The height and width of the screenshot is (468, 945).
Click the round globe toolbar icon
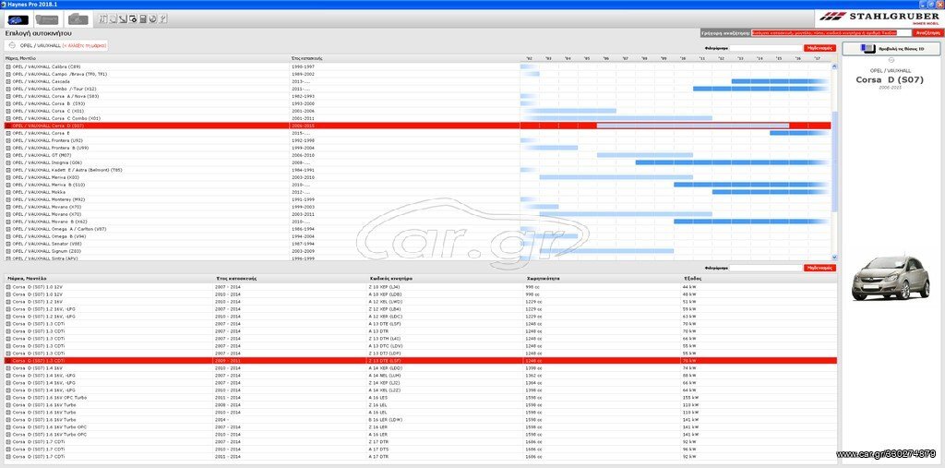[153, 19]
